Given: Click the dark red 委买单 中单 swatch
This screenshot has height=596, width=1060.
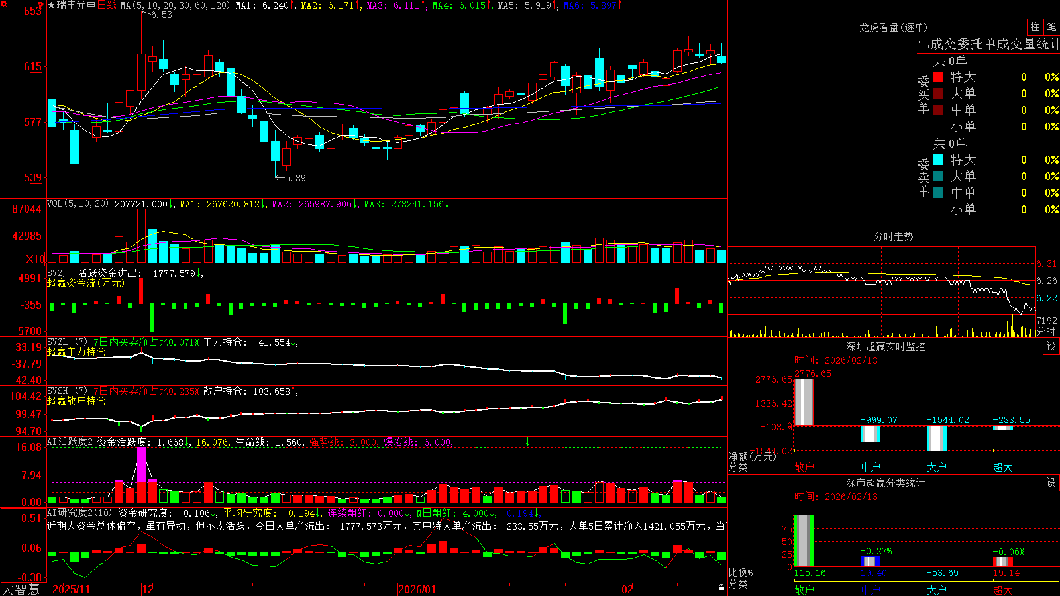Looking at the screenshot, I should (938, 109).
